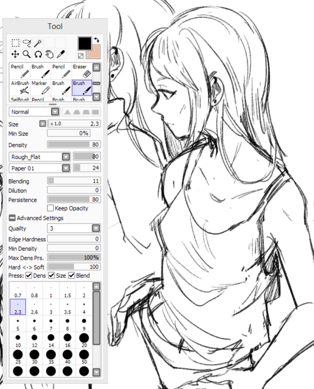Select the Magic Wand tool
This screenshot has height=389, width=314.
pos(38,43)
